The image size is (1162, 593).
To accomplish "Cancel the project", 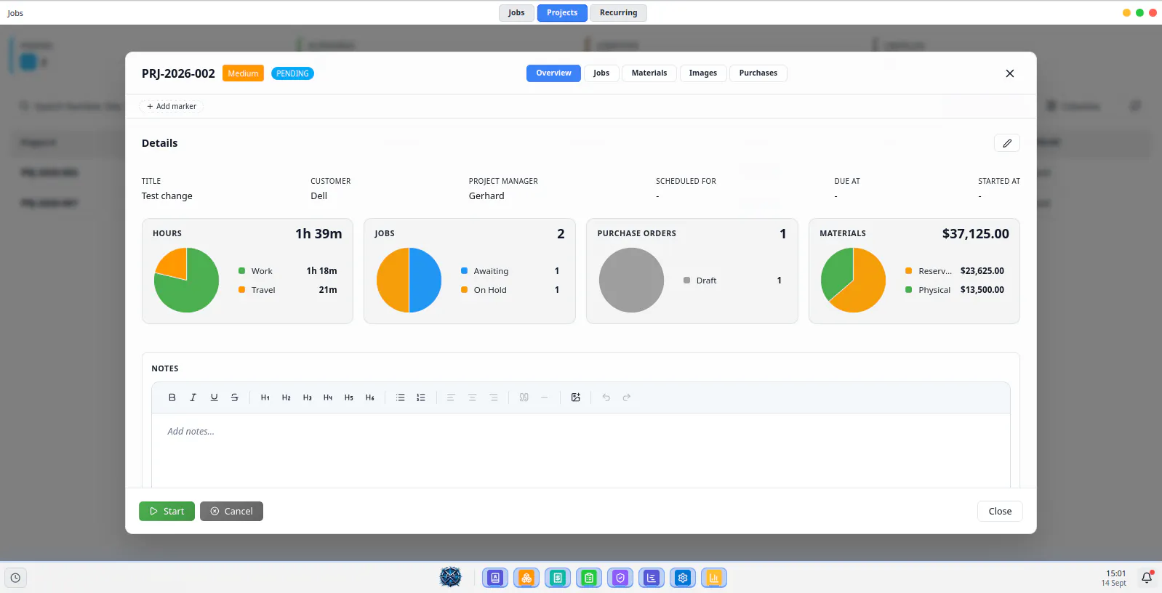I will tap(232, 512).
